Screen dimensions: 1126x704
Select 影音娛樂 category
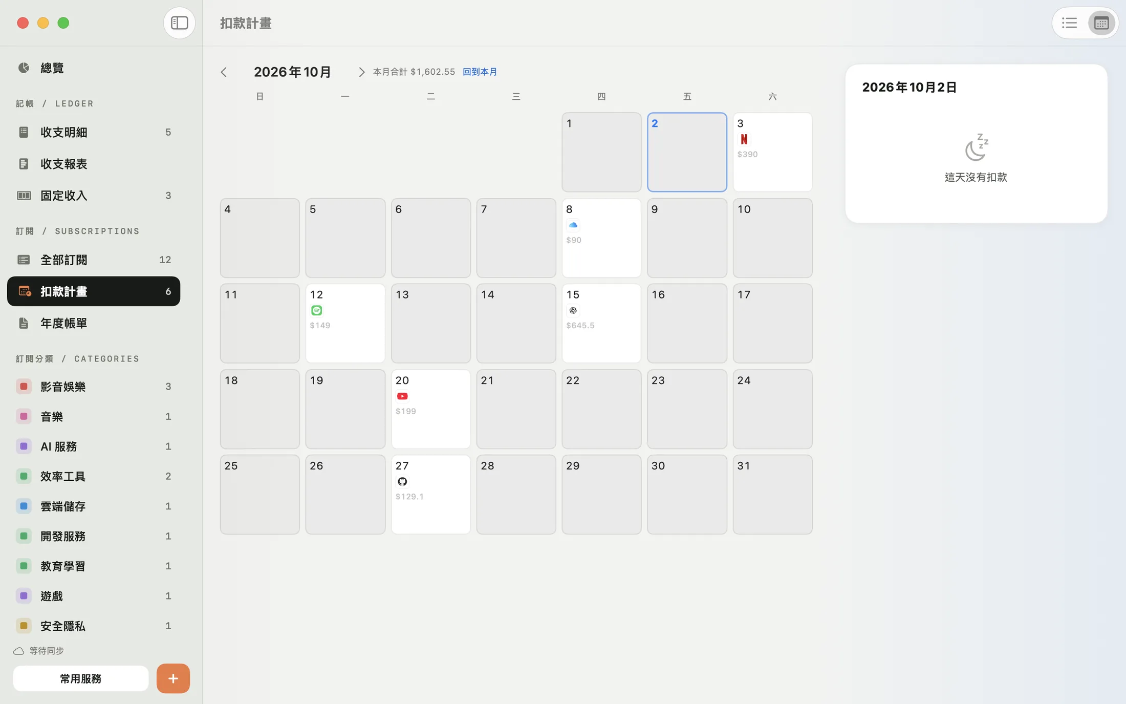(x=94, y=387)
